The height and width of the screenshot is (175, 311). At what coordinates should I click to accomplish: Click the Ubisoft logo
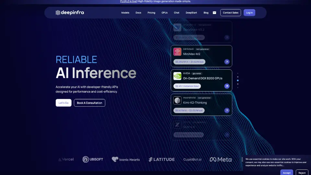pos(93,159)
